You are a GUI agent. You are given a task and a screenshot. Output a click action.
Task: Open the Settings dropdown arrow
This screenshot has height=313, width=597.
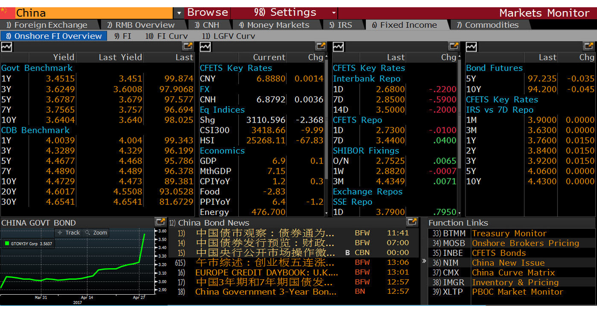click(333, 13)
